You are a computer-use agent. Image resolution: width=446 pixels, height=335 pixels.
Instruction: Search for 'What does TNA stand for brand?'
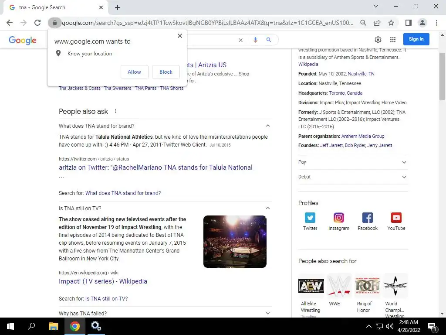pos(123,193)
